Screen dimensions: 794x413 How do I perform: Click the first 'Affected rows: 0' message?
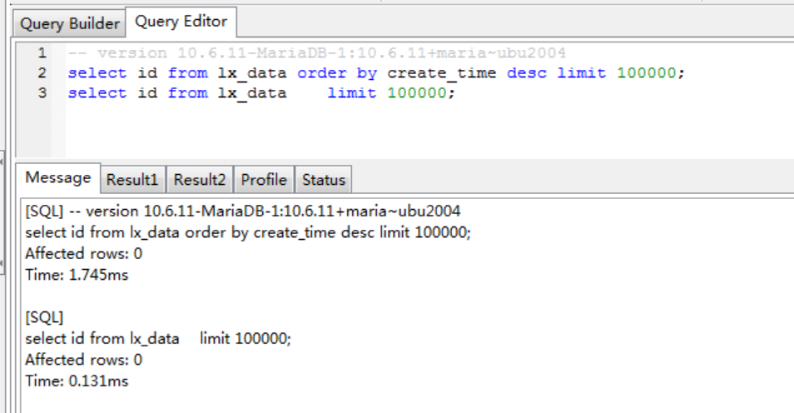point(83,253)
